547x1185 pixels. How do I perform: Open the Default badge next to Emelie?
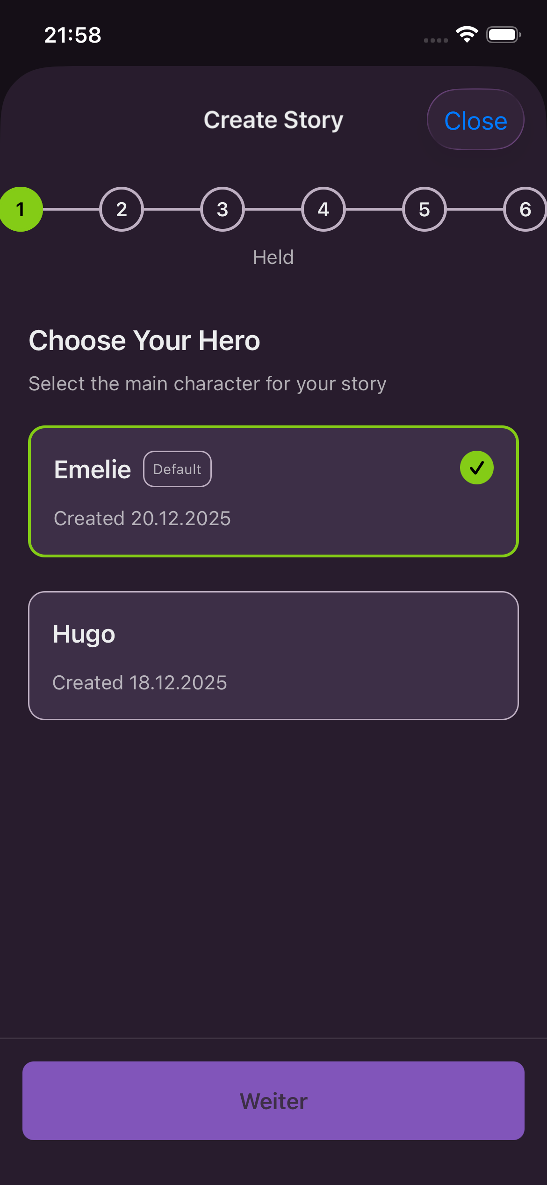point(177,468)
